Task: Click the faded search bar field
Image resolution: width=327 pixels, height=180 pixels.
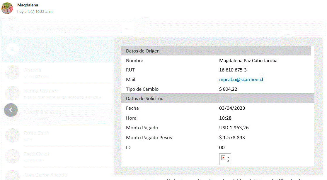Action: coord(70,29)
